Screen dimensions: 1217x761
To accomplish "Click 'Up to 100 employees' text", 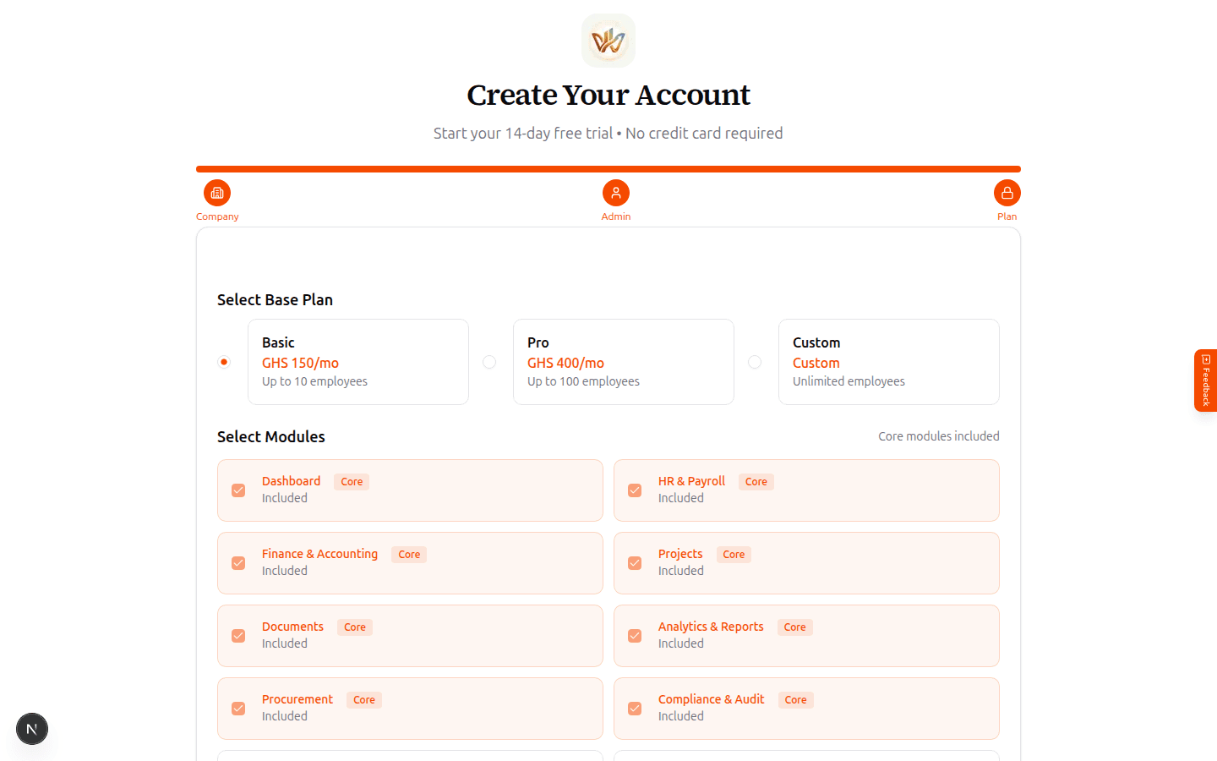I will pyautogui.click(x=583, y=381).
